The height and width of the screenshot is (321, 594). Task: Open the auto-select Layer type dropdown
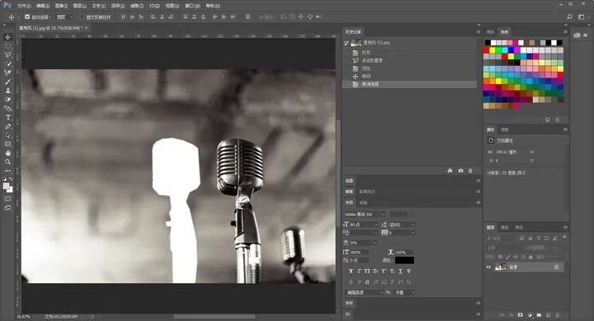pos(65,17)
